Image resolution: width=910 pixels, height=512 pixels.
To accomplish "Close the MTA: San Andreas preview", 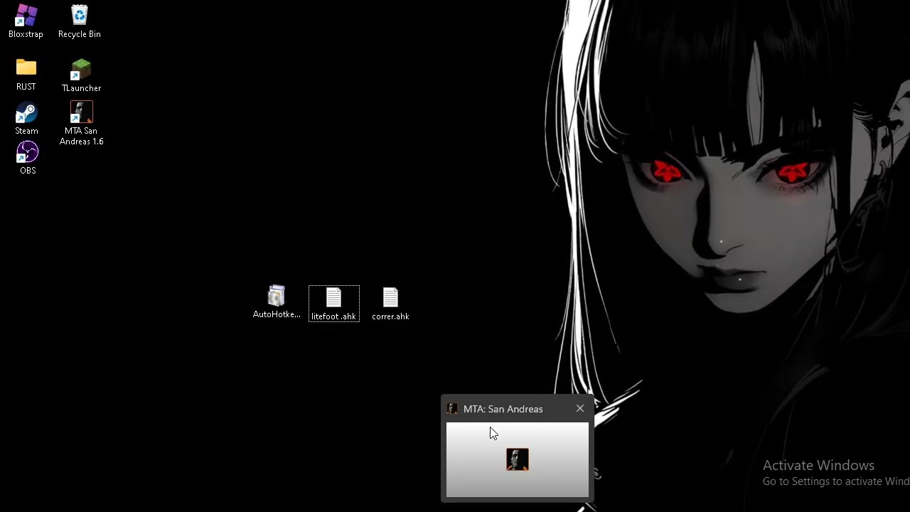I will pyautogui.click(x=580, y=408).
